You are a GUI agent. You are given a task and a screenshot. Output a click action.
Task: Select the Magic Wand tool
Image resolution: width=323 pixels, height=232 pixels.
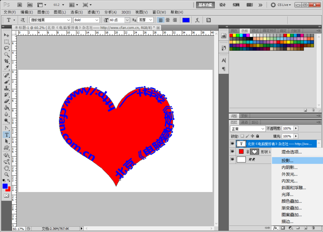6,55
